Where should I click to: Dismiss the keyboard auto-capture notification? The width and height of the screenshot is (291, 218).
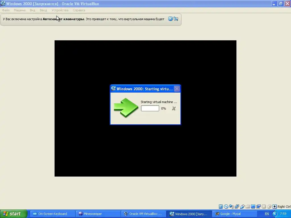click(x=171, y=19)
